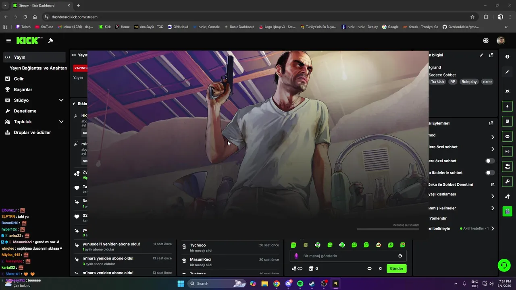Open the Twitch bookmark
The image size is (516, 290).
(23, 27)
